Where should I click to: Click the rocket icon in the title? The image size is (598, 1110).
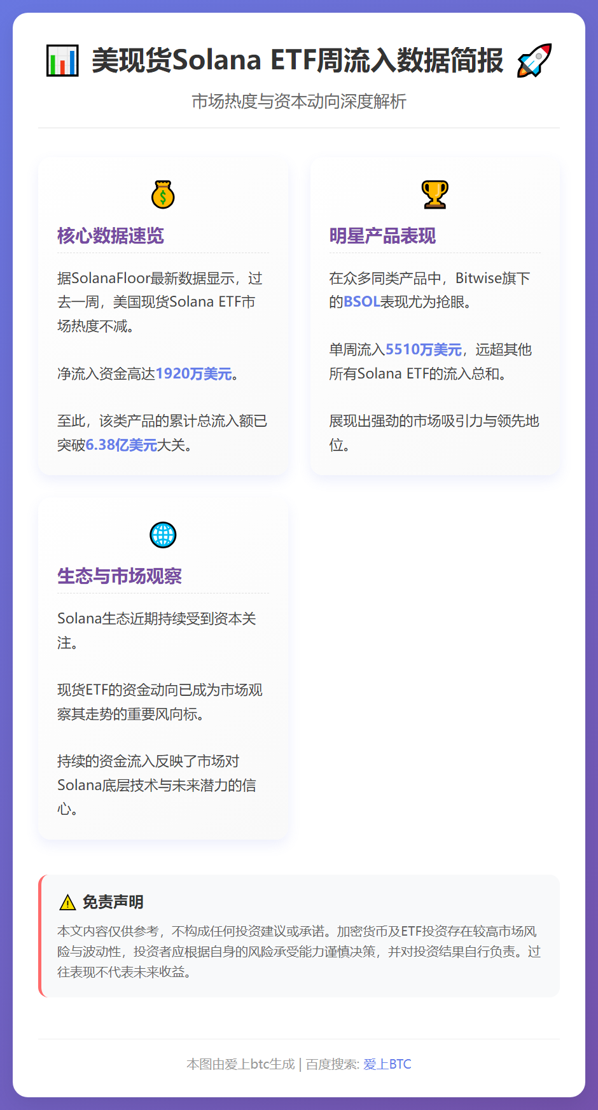(534, 60)
